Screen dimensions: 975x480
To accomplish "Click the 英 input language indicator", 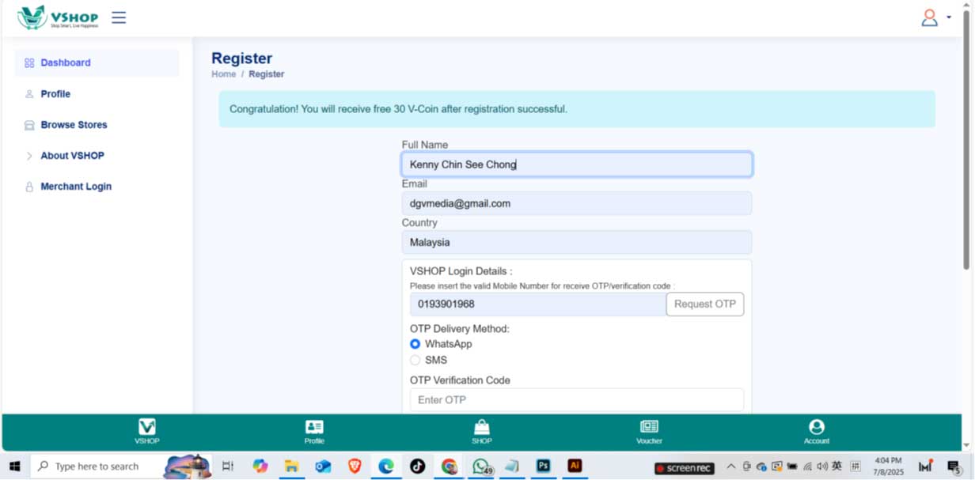I will point(837,467).
